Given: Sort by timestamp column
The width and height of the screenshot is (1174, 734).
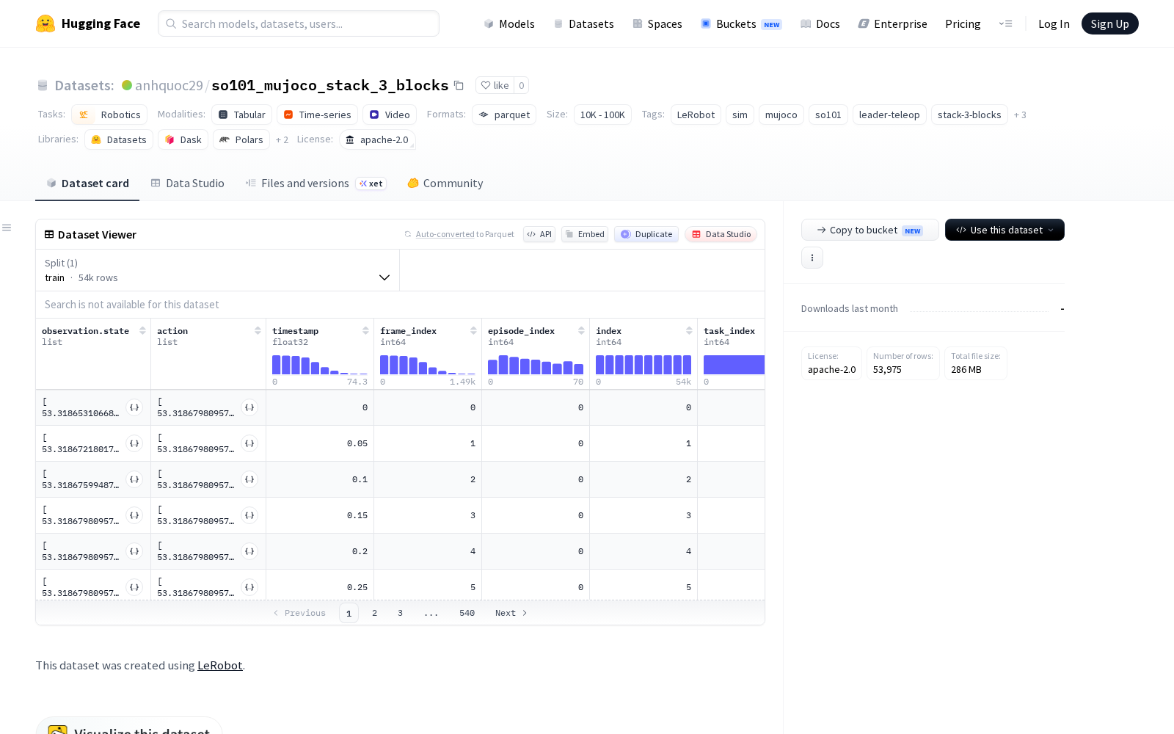Looking at the screenshot, I should coord(365,331).
